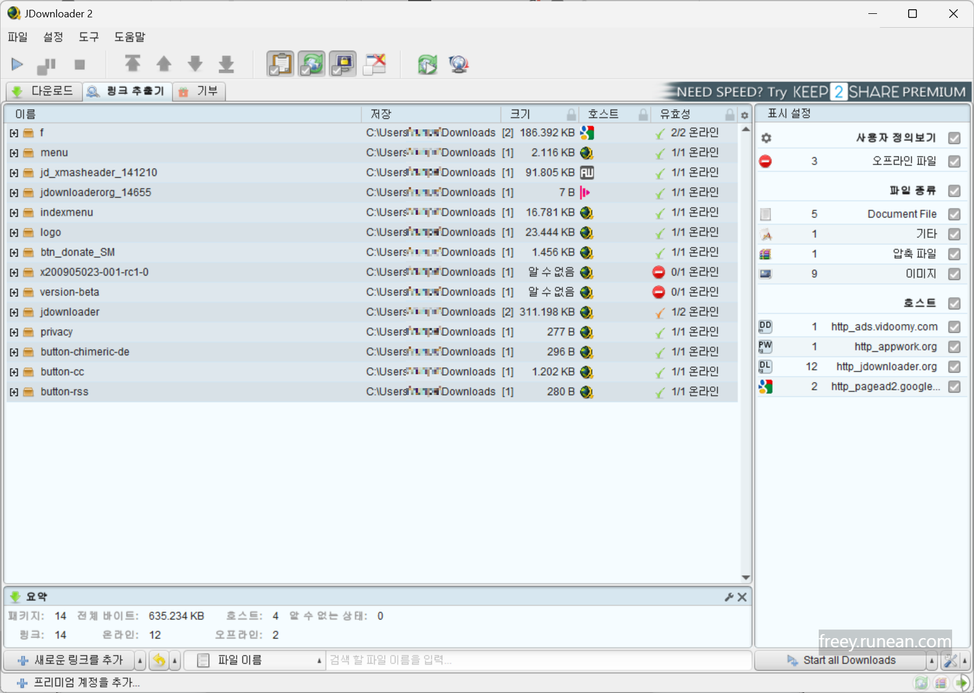Uncheck the Document File filter
The height and width of the screenshot is (693, 974).
(x=954, y=214)
